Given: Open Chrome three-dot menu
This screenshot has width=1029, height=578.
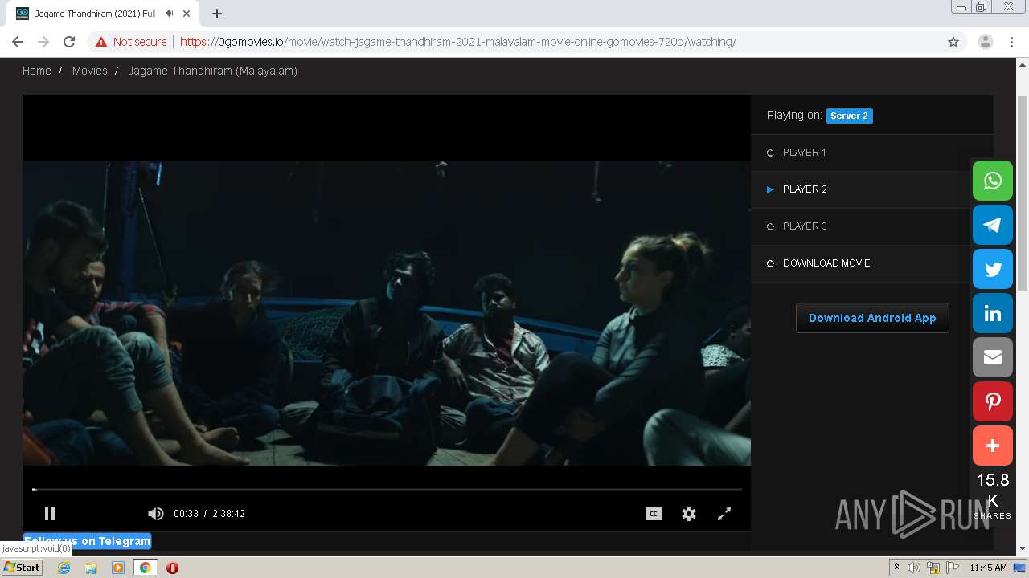Looking at the screenshot, I should pos(1012,42).
